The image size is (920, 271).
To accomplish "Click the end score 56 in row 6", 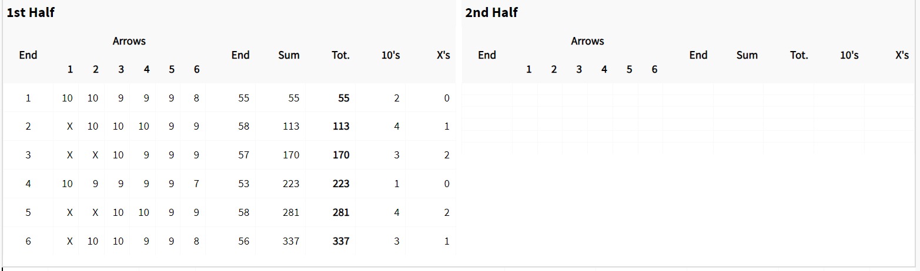I will tap(243, 241).
